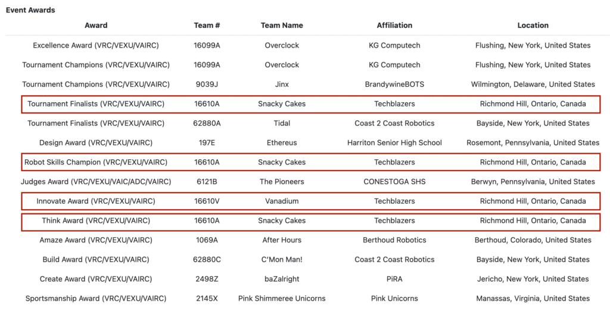
Task: Select the Excellence Award row label
Action: coord(96,45)
